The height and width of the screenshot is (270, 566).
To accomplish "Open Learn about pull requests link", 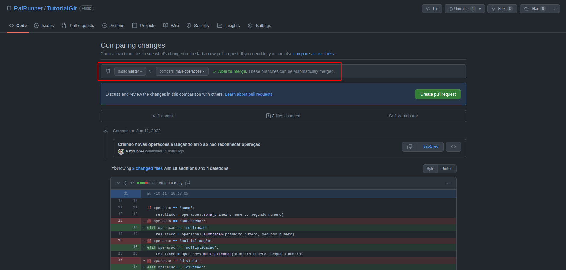I will [249, 94].
